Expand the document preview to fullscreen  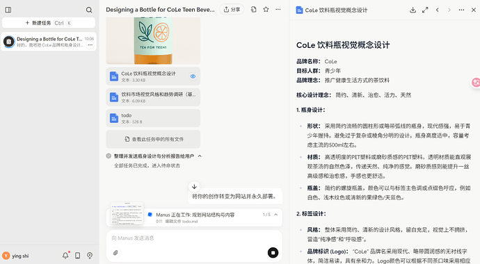[425, 10]
